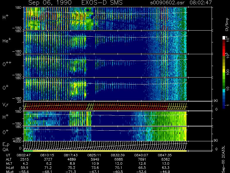Click the ALT value "5949"

(95, 159)
